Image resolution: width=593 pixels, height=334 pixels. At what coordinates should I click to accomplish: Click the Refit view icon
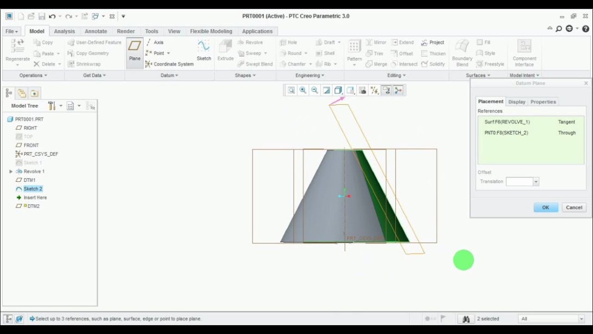291,90
